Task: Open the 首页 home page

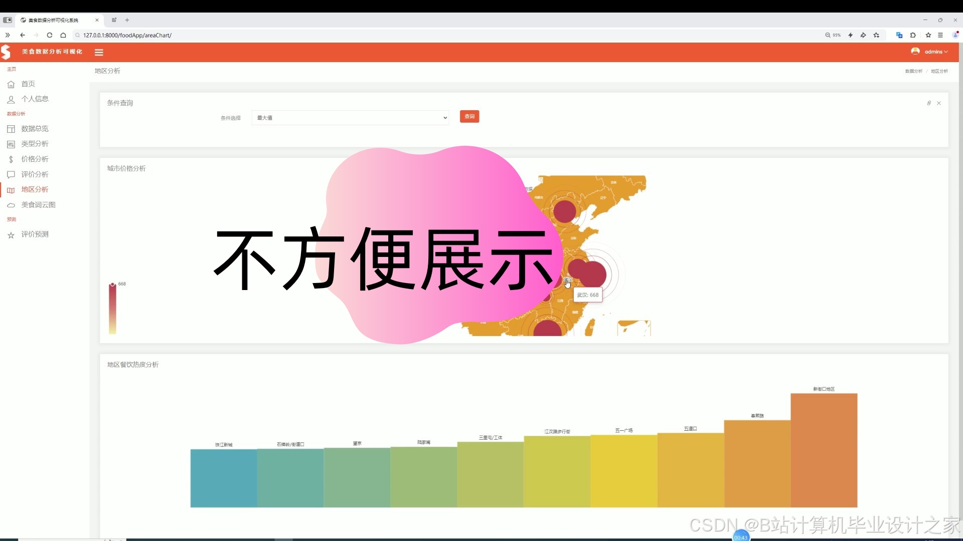Action: coord(28,84)
